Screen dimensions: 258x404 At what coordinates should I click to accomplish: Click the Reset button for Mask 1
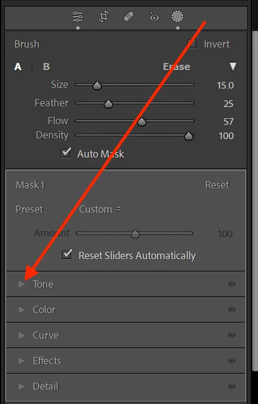[217, 185]
